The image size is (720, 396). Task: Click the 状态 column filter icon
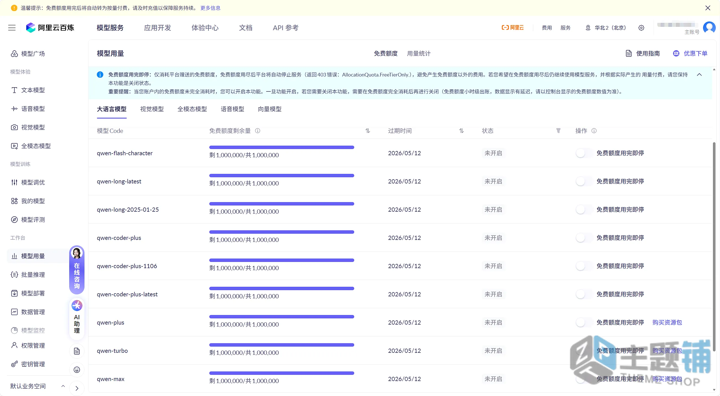point(558,131)
